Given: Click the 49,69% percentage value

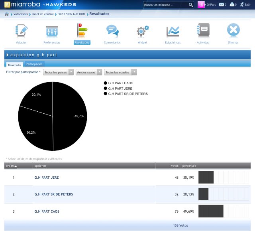Looking at the screenshot, I should (188, 211).
